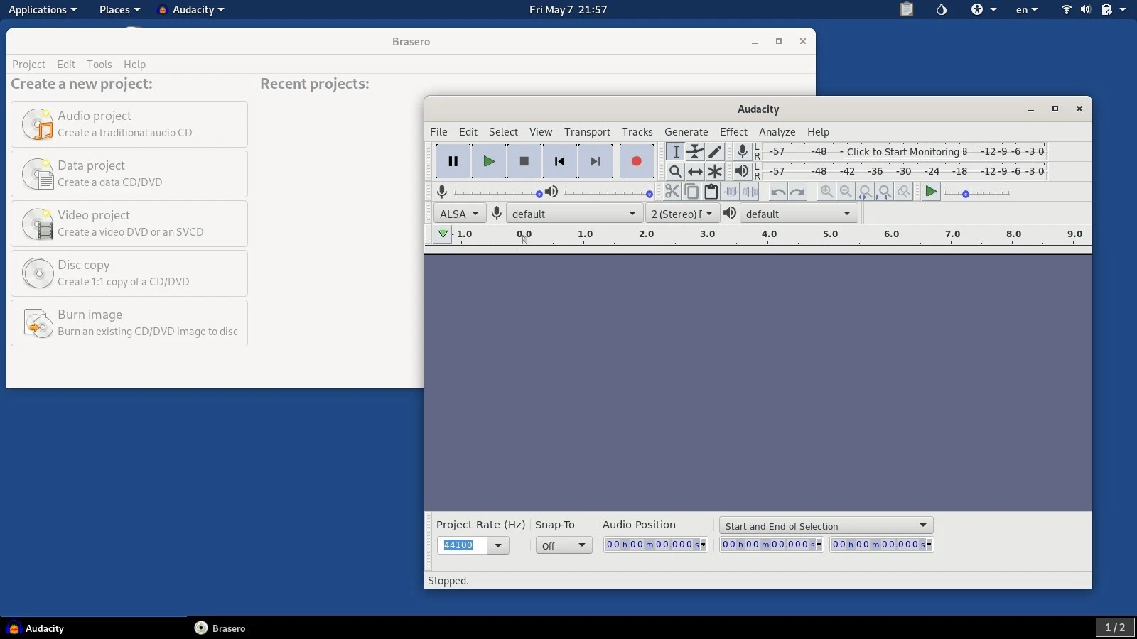Click the playback volume slider handle
The image size is (1137, 639).
click(649, 194)
